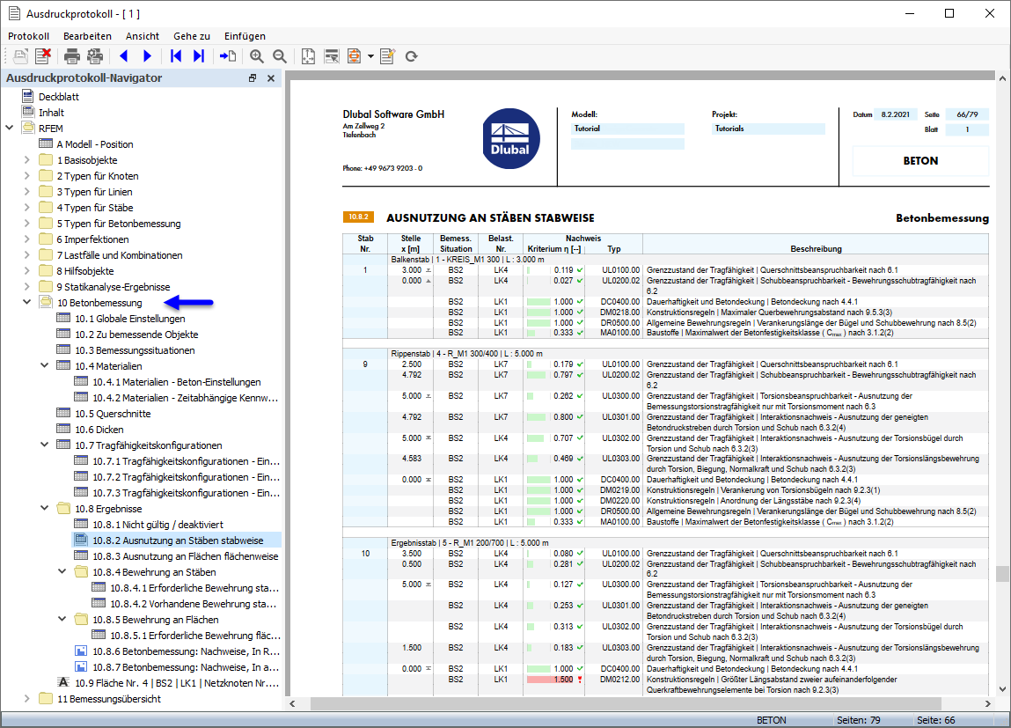Click the vertical scrollbar down arrow
This screenshot has width=1011, height=728.
click(x=1002, y=689)
